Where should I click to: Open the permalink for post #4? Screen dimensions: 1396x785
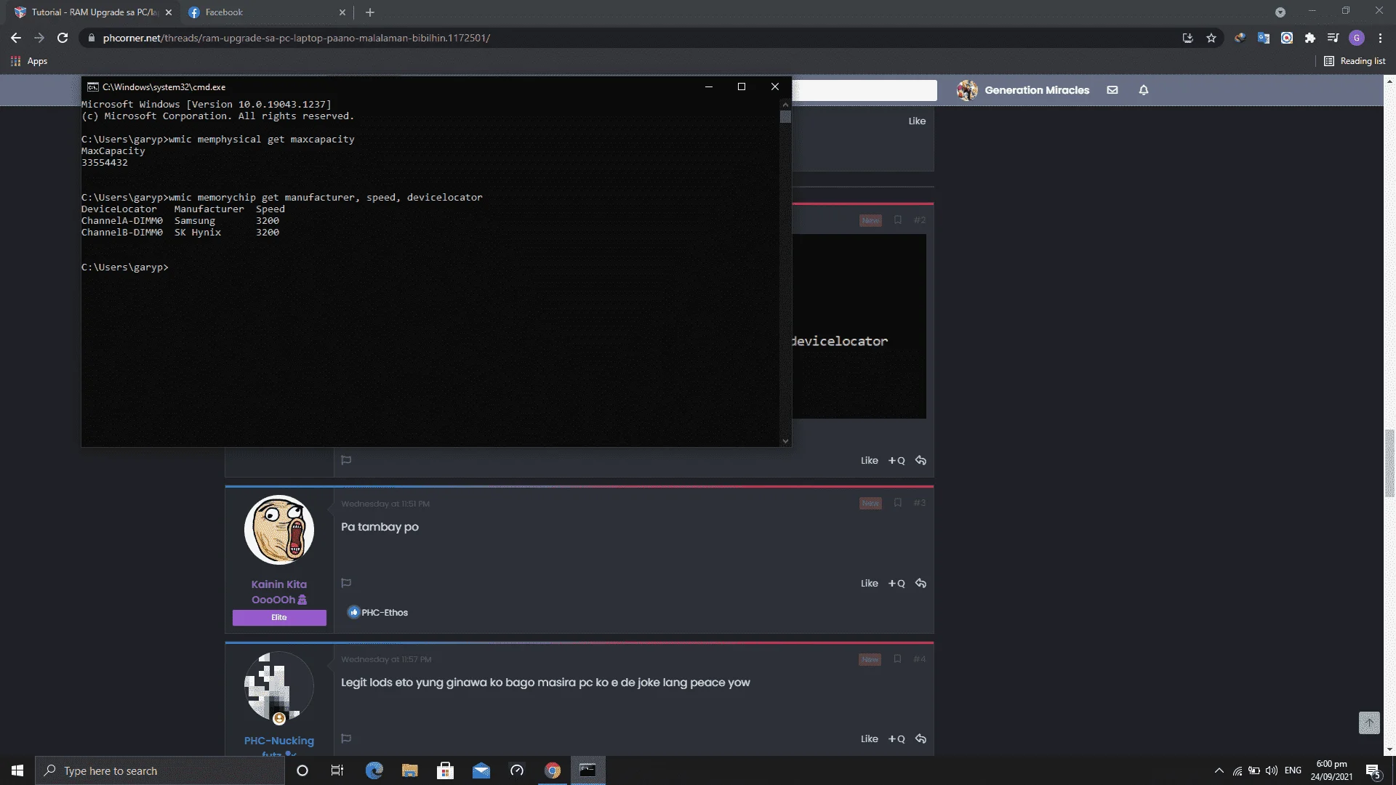point(920,659)
